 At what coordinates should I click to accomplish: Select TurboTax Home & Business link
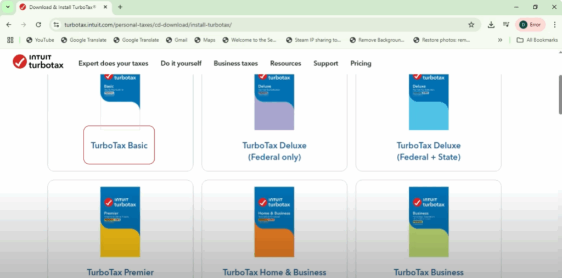[274, 273]
